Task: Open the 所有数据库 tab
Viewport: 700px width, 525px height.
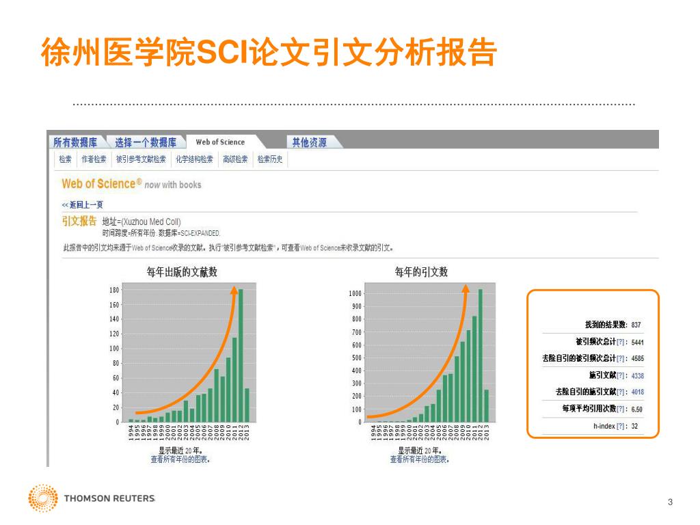Action: pos(75,142)
